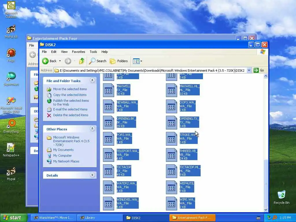Open the Start menu

click(14, 218)
